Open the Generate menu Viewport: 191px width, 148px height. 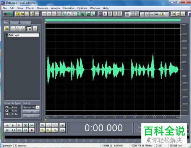[42, 8]
